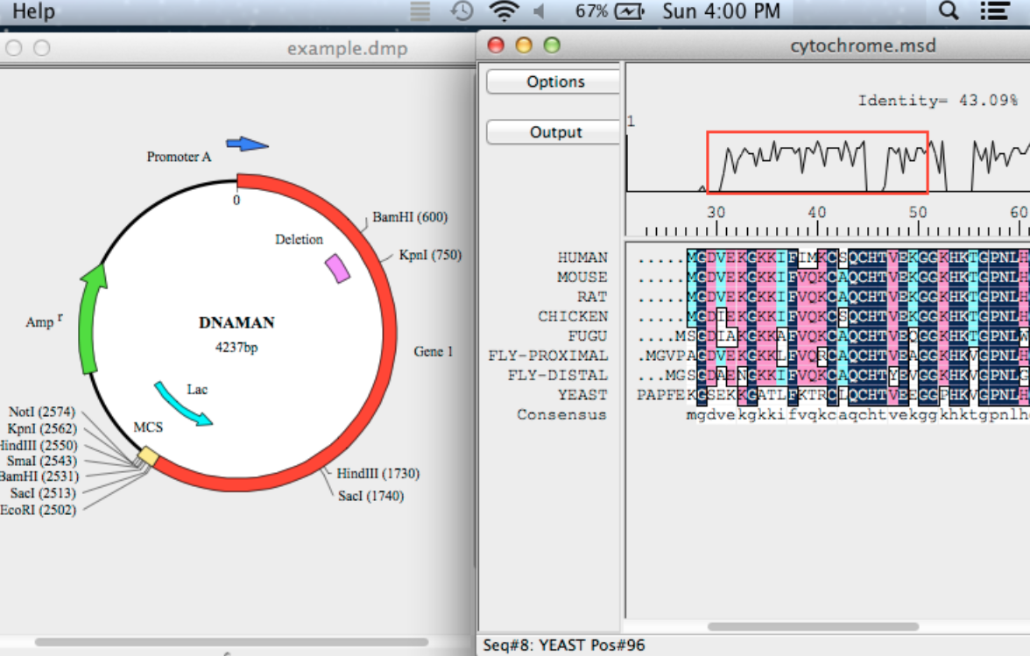Viewport: 1030px width, 656px height.
Task: Click the cytochrome.msd window title
Action: coord(863,46)
